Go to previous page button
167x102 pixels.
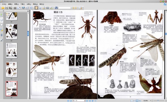(71, 101)
